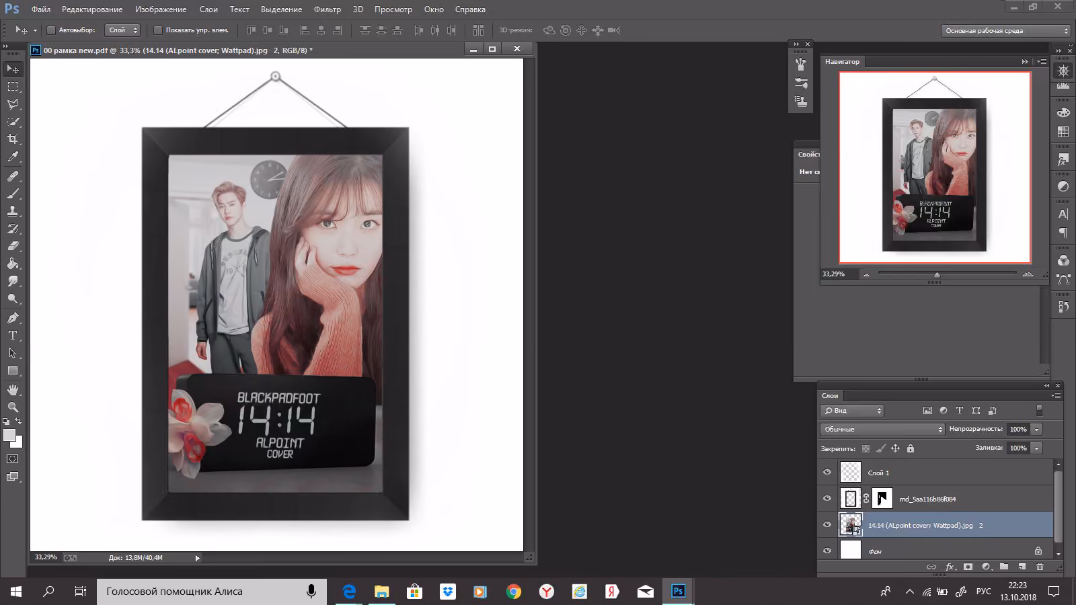The width and height of the screenshot is (1076, 605).
Task: Toggle lock transparent pixels
Action: pyautogui.click(x=866, y=448)
